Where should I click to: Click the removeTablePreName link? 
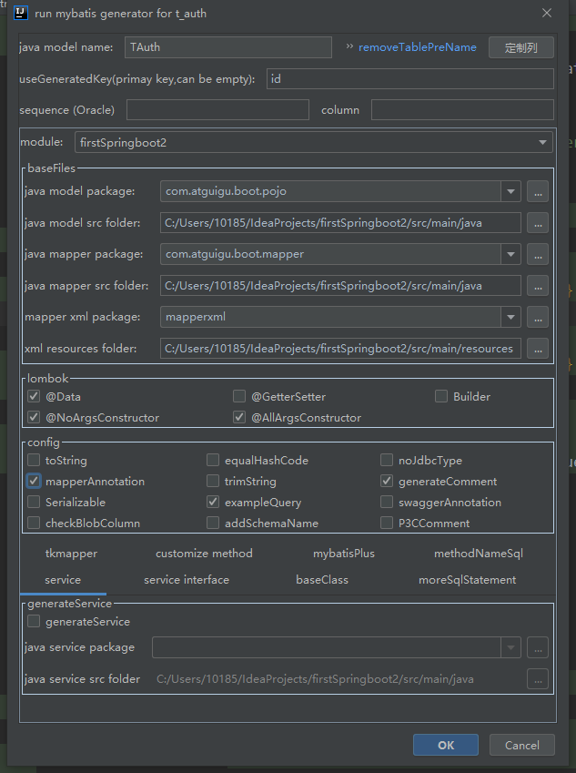(417, 46)
